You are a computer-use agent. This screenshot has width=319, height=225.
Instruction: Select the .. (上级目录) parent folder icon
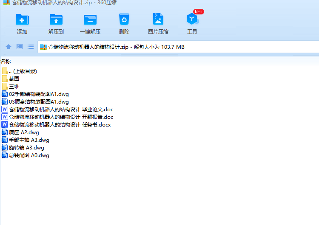pos(5,71)
